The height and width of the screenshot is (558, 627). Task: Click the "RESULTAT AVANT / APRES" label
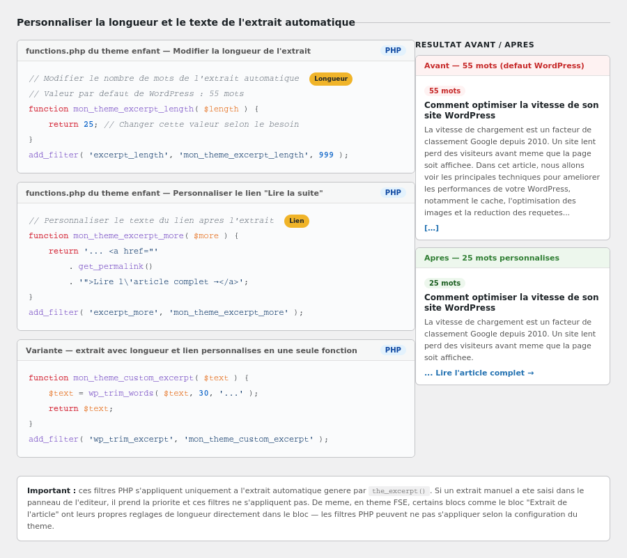[x=474, y=45]
